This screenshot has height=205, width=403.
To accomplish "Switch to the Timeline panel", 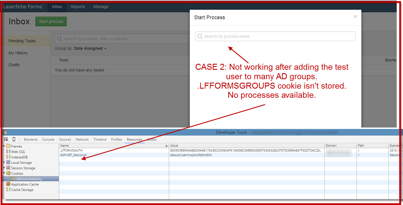I will [100, 140].
